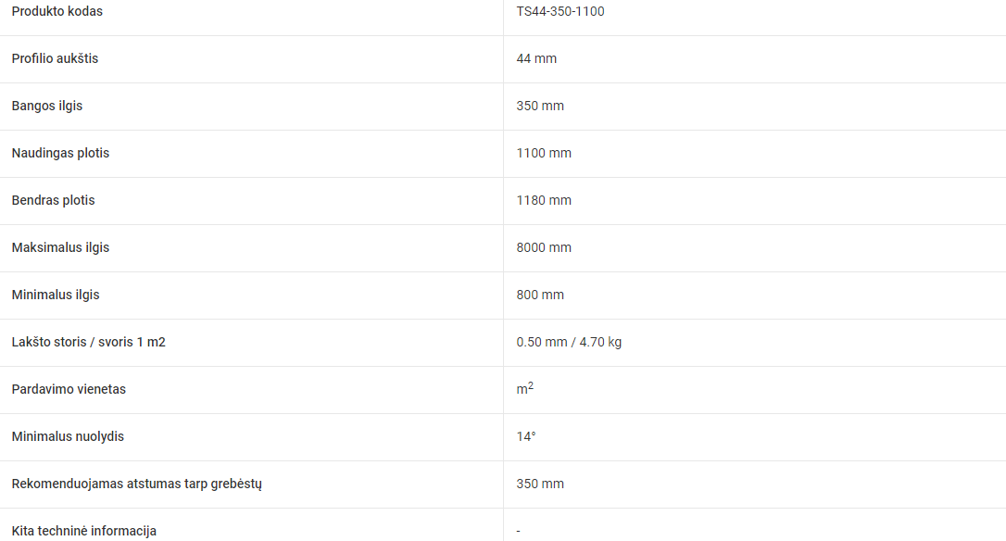
Task: Click the Produkto kodas label
Action: point(57,11)
